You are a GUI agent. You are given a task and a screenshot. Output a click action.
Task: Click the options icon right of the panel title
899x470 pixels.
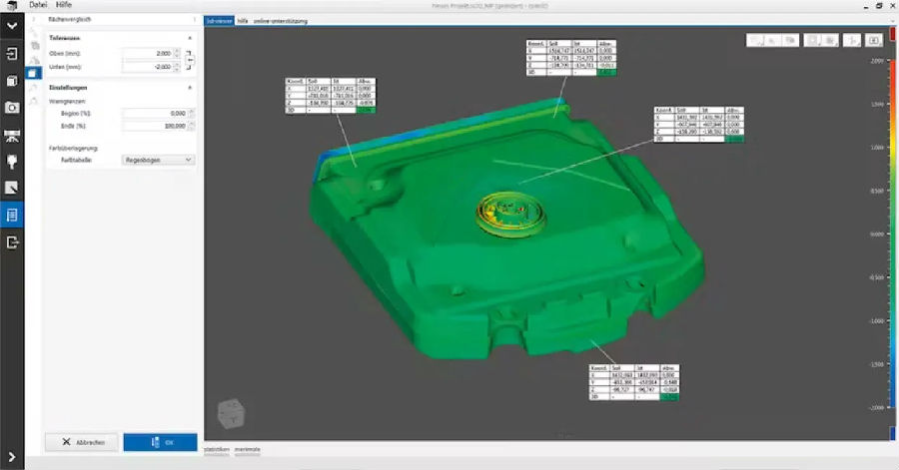[194, 20]
